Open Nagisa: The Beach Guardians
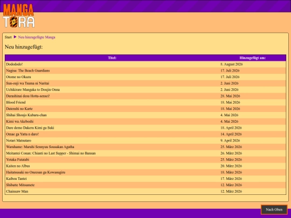This screenshot has width=291, height=218. (x=28, y=71)
